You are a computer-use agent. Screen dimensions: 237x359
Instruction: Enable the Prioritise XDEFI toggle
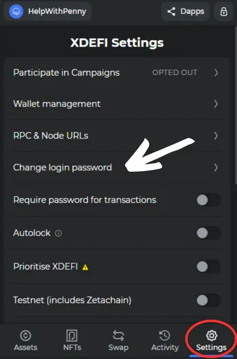click(x=208, y=267)
